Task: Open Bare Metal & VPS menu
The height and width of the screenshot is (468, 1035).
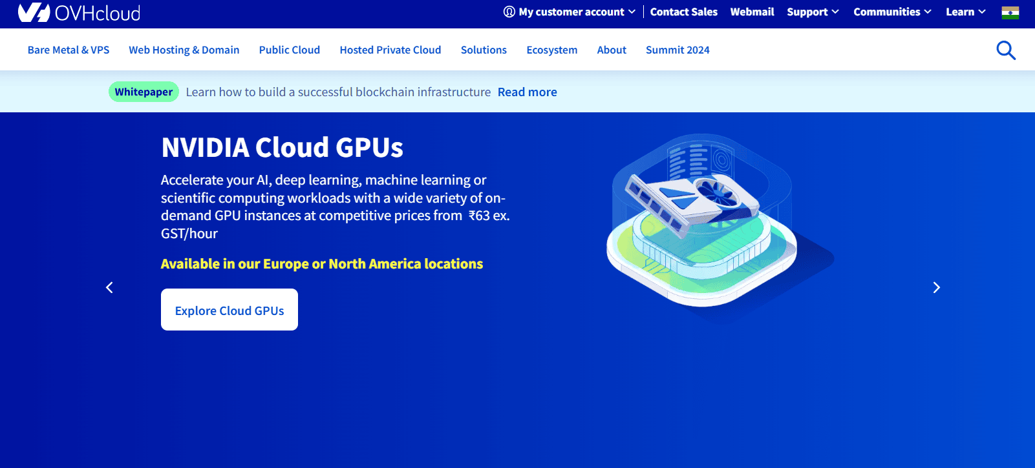Action: click(69, 50)
